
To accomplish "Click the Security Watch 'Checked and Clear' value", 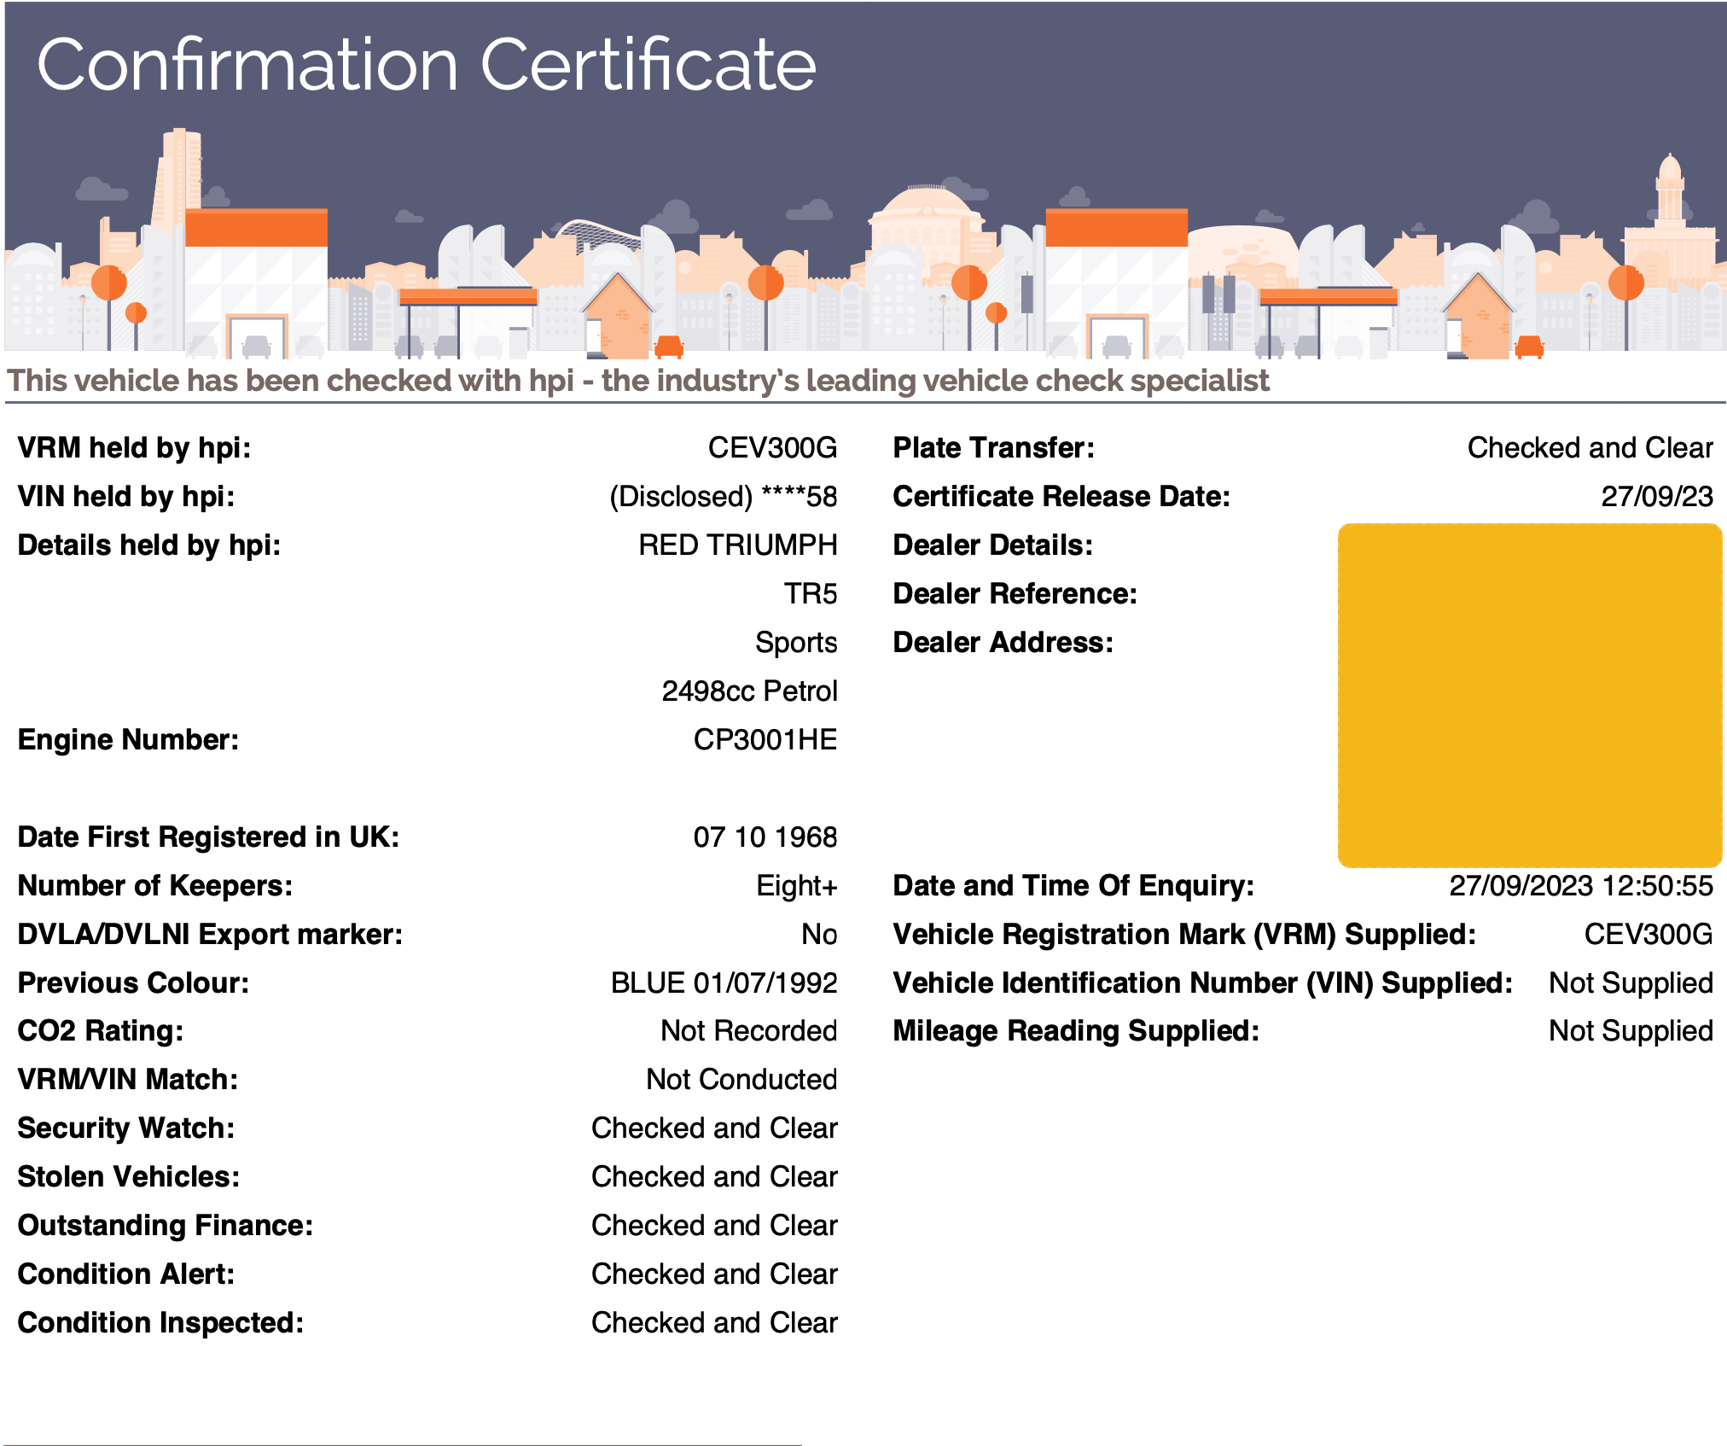I will pos(715,1128).
